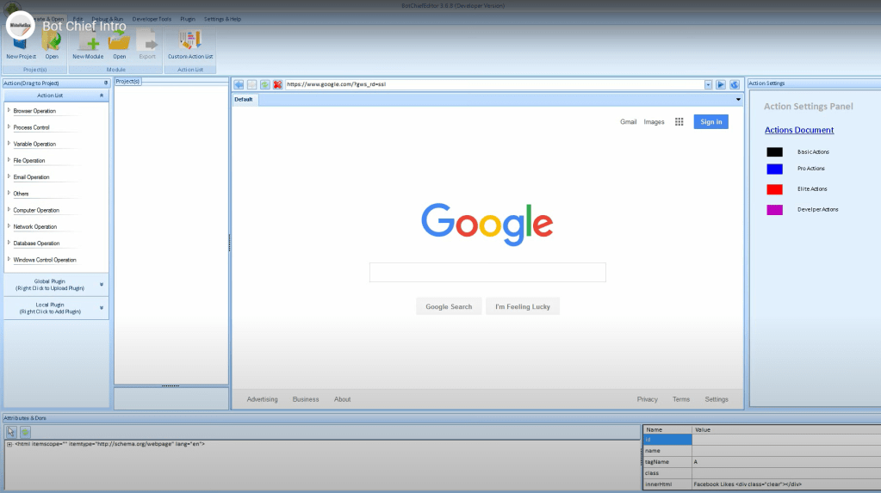
Task: Click inside the Google search box
Action: click(x=487, y=273)
